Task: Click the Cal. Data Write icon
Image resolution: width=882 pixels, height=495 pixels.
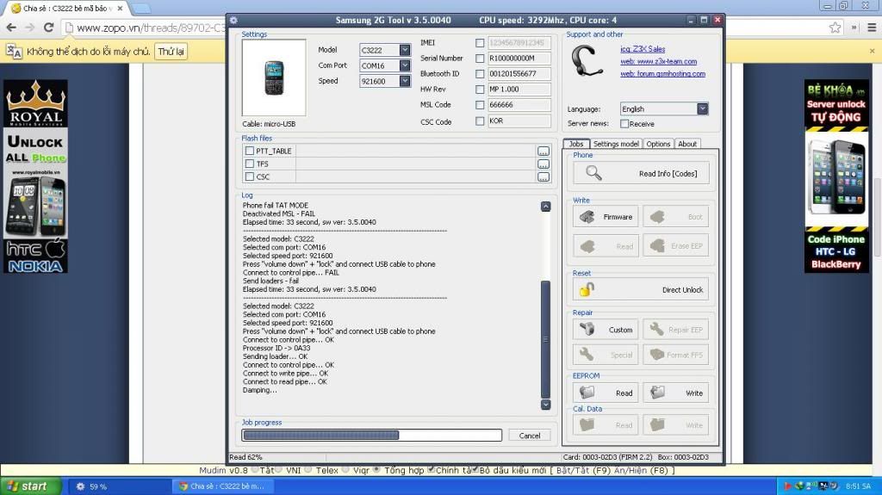Action: pos(657,424)
